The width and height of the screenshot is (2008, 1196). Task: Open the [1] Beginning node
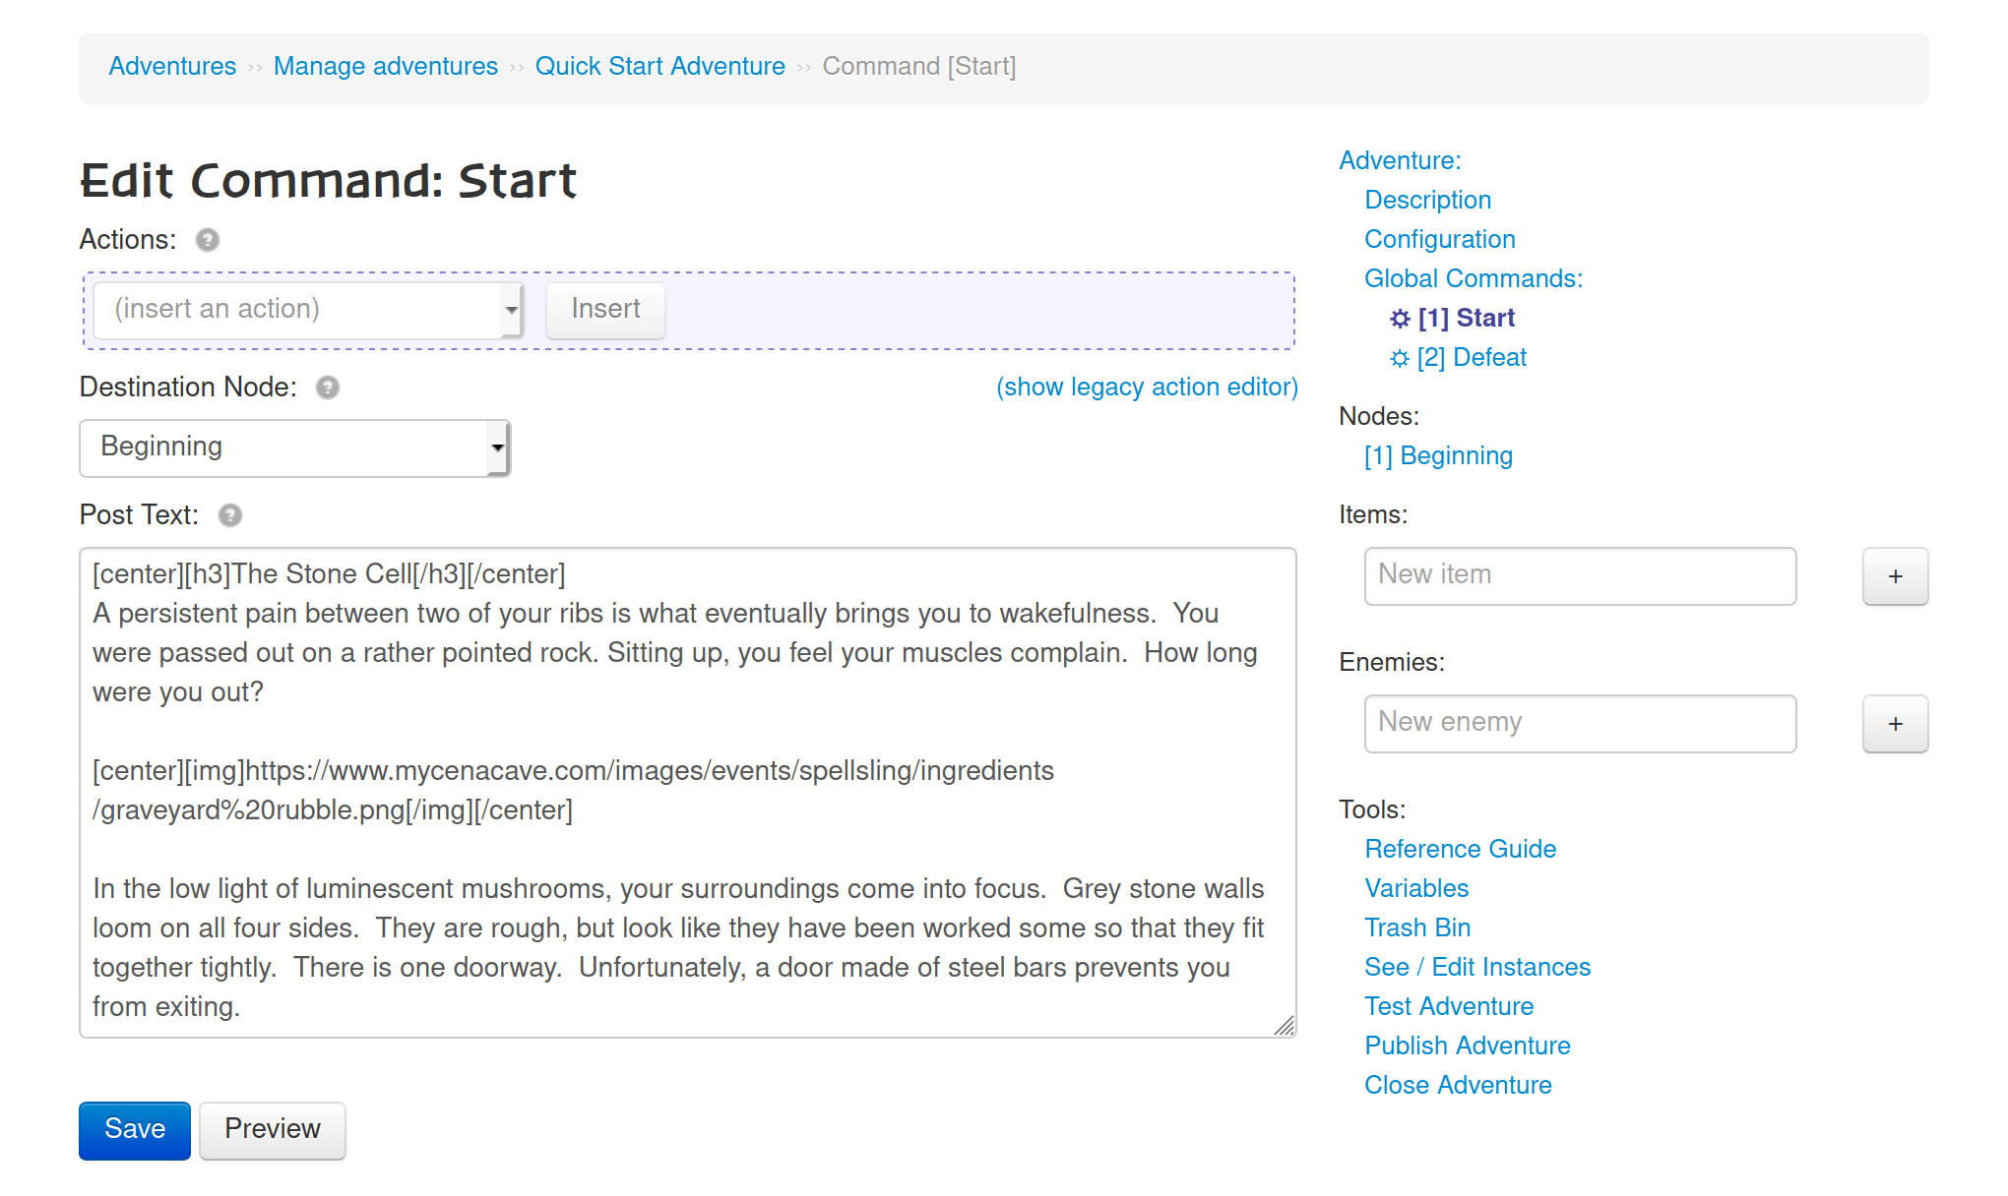tap(1438, 455)
